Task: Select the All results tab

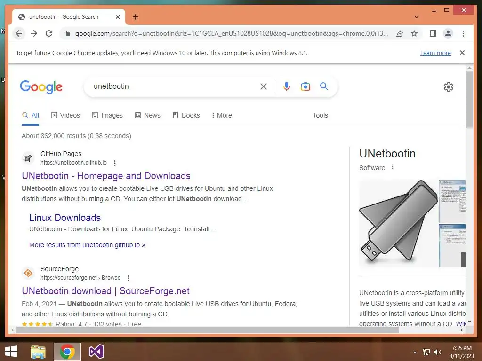Action: coord(31,115)
